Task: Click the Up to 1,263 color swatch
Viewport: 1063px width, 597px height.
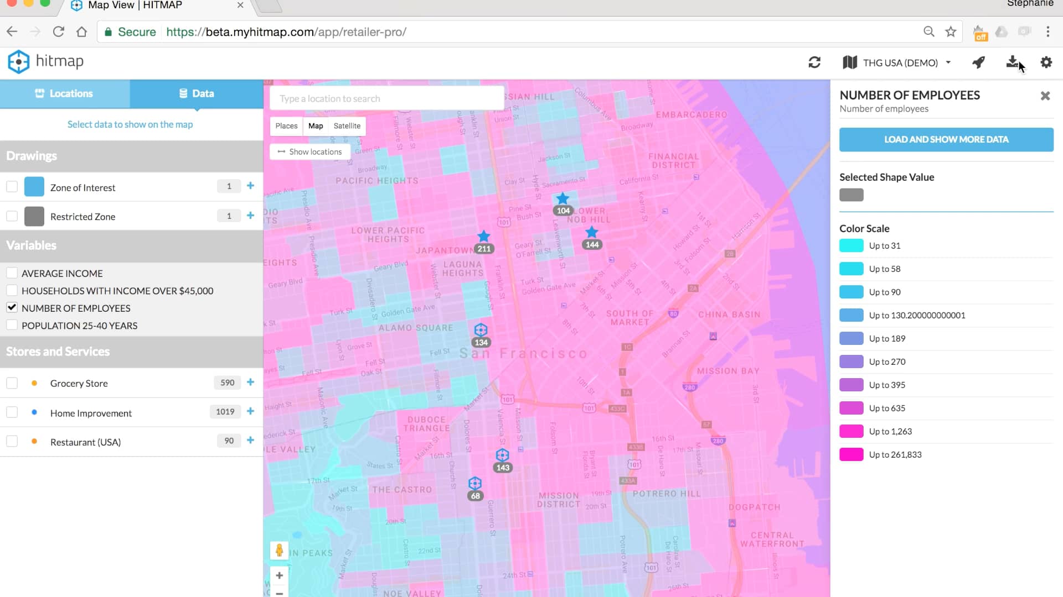Action: 851,431
